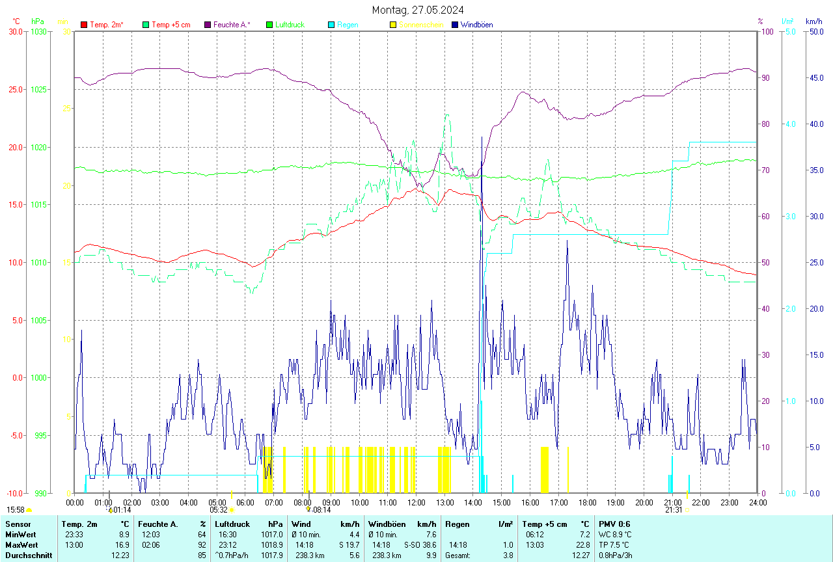Click the Gesamt rain total 3.8
Viewport: 833px width, 562px height.
coord(508,555)
